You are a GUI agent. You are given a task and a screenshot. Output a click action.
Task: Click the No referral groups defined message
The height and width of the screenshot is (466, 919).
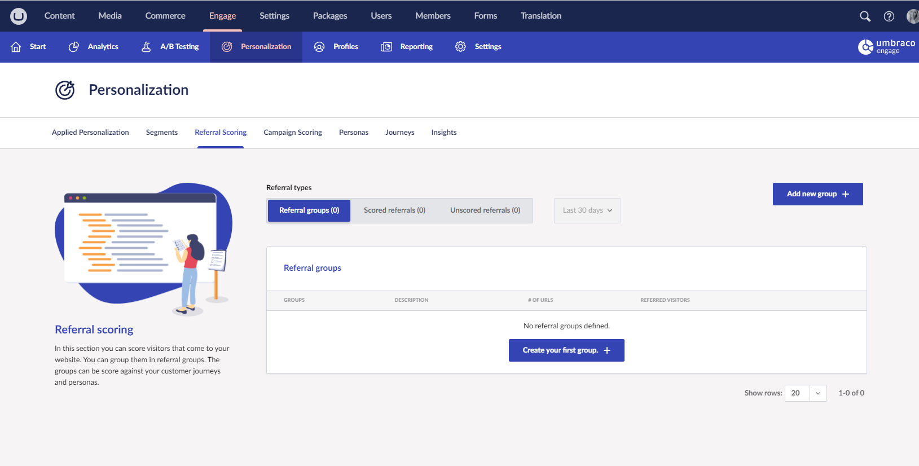[566, 326]
